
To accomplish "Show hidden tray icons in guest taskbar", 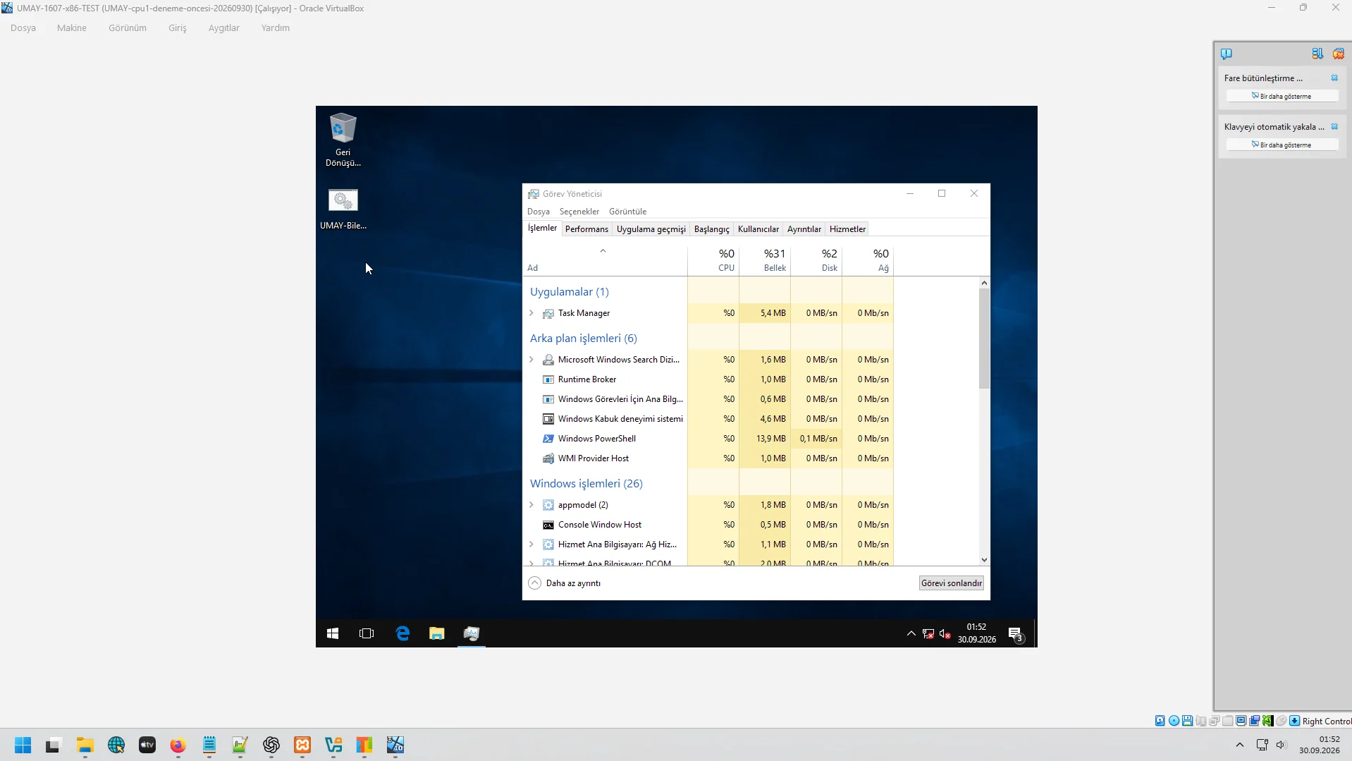I will coord(911,633).
